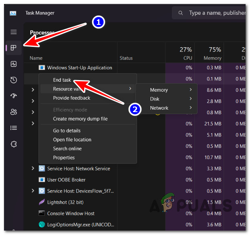The image size is (250, 235).
Task: Click the 0.3 MB memory cell
Action: pos(214,68)
